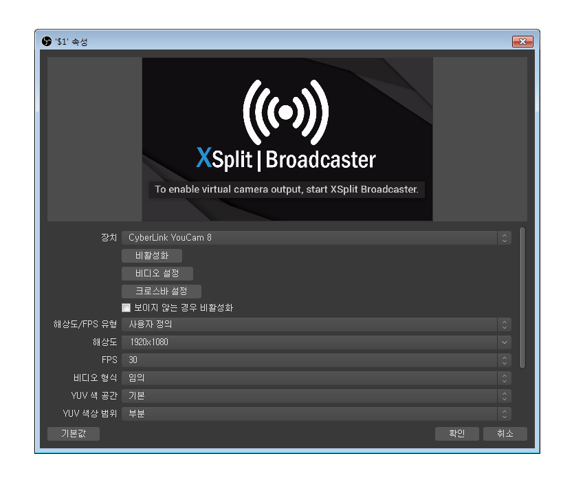Open 크로스바 설정 crossbar settings
This screenshot has height=482, width=574.
(x=162, y=292)
